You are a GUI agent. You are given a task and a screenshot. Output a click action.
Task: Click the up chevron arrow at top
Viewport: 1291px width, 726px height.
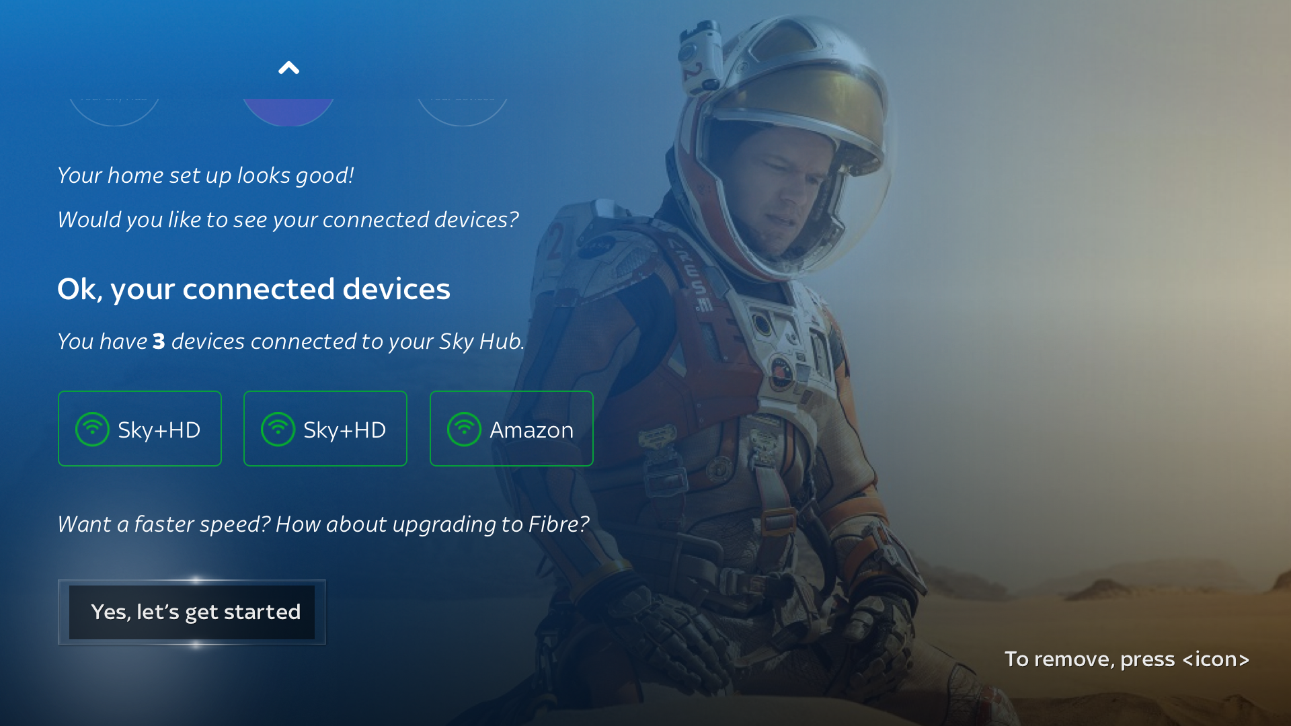click(288, 68)
